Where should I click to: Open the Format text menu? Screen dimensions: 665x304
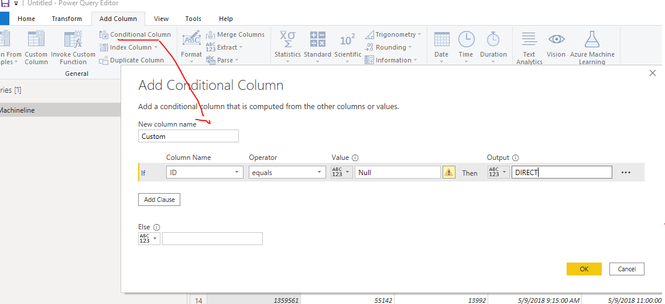(x=191, y=47)
